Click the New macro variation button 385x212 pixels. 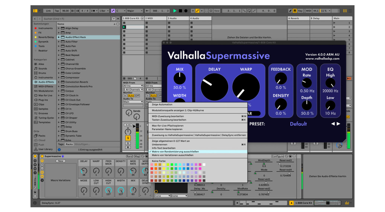point(61,161)
